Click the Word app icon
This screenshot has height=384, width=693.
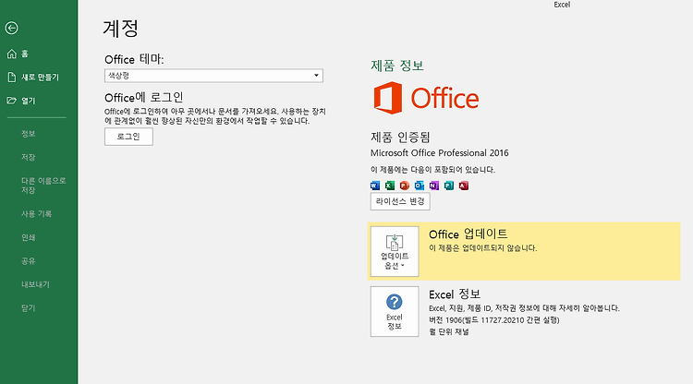tap(375, 186)
